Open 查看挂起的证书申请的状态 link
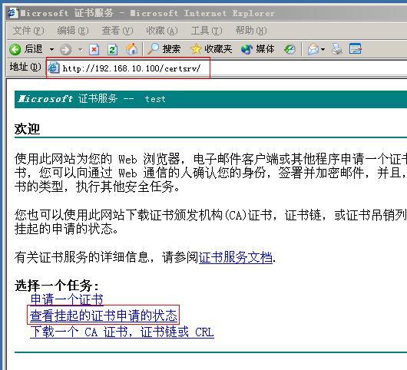407x370 pixels. pyautogui.click(x=104, y=315)
